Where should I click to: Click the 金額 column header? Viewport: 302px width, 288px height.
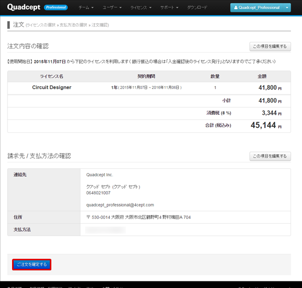point(262,77)
